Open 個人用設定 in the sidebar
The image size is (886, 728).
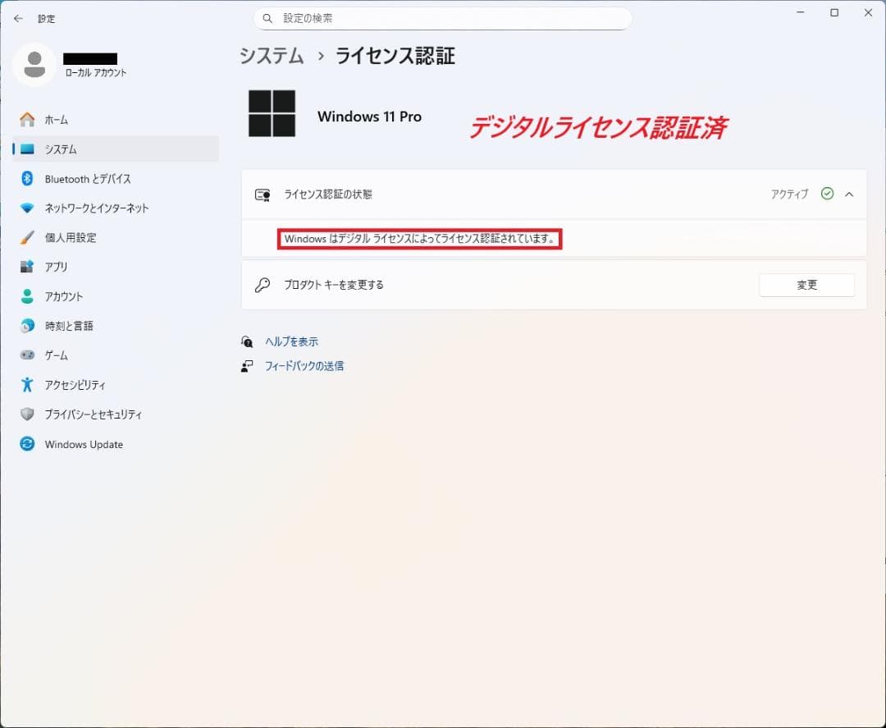click(x=116, y=237)
